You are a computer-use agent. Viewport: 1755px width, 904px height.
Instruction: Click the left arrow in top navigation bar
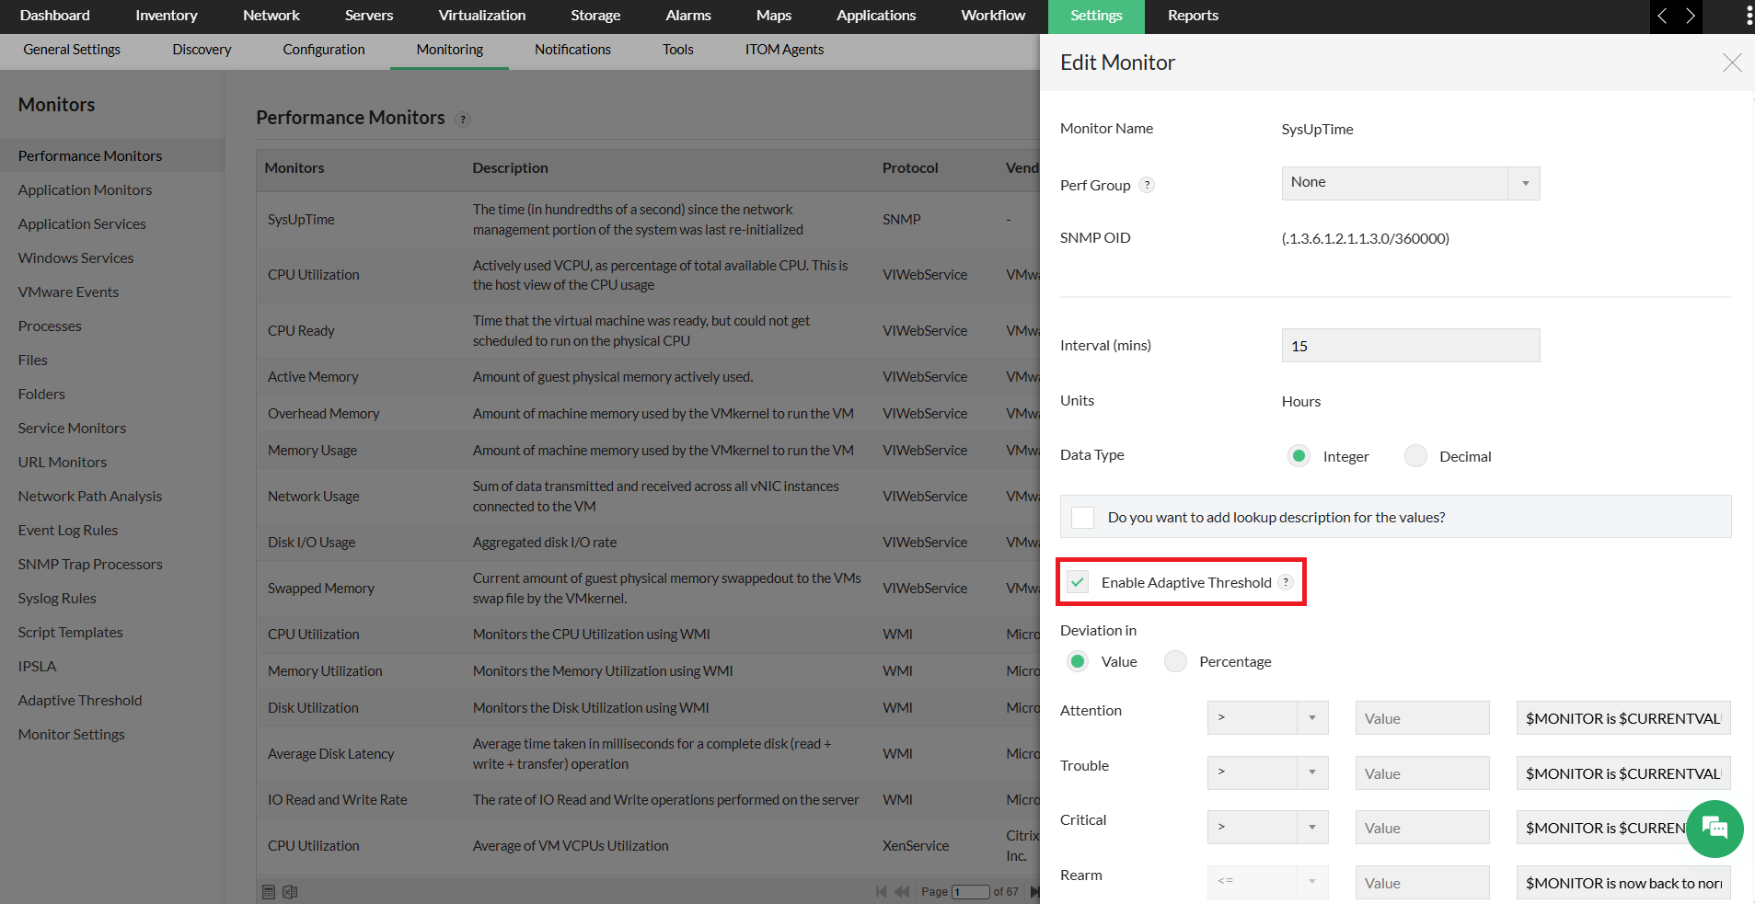1662,16
